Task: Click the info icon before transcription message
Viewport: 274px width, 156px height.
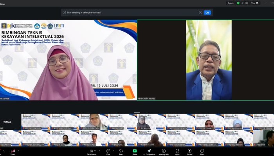Action: tap(64, 12)
